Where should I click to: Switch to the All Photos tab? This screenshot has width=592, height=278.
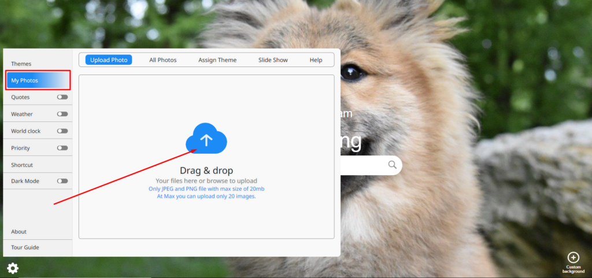tap(163, 60)
